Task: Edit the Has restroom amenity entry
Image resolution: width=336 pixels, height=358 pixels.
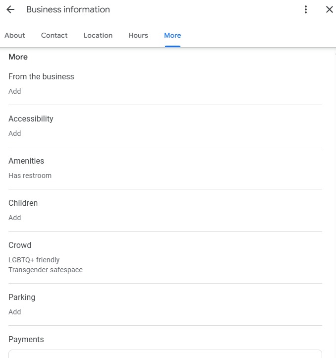Action: pos(30,176)
